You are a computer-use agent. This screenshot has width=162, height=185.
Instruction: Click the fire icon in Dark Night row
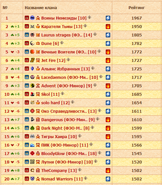coord(108,128)
